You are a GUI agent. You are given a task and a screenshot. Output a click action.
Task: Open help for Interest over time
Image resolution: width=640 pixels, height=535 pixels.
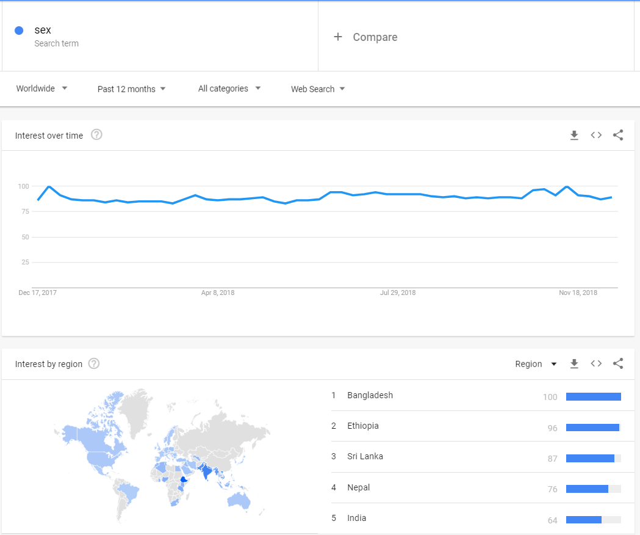pos(96,135)
